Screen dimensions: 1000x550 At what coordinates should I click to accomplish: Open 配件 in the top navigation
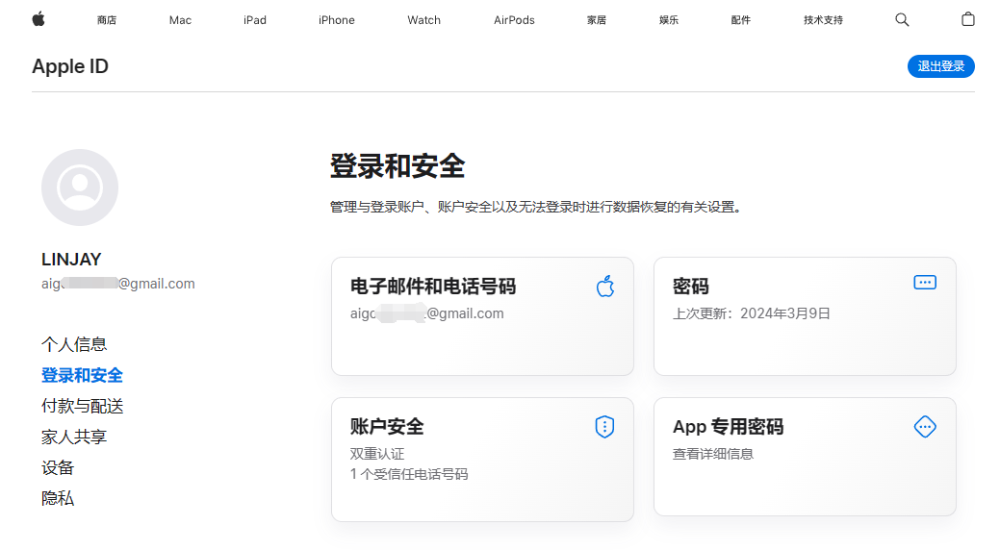[740, 20]
